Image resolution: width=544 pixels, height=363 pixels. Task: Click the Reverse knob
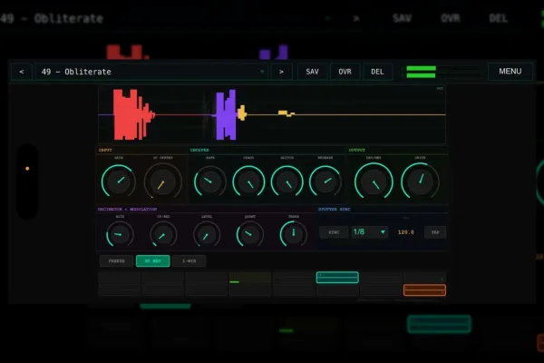point(325,181)
